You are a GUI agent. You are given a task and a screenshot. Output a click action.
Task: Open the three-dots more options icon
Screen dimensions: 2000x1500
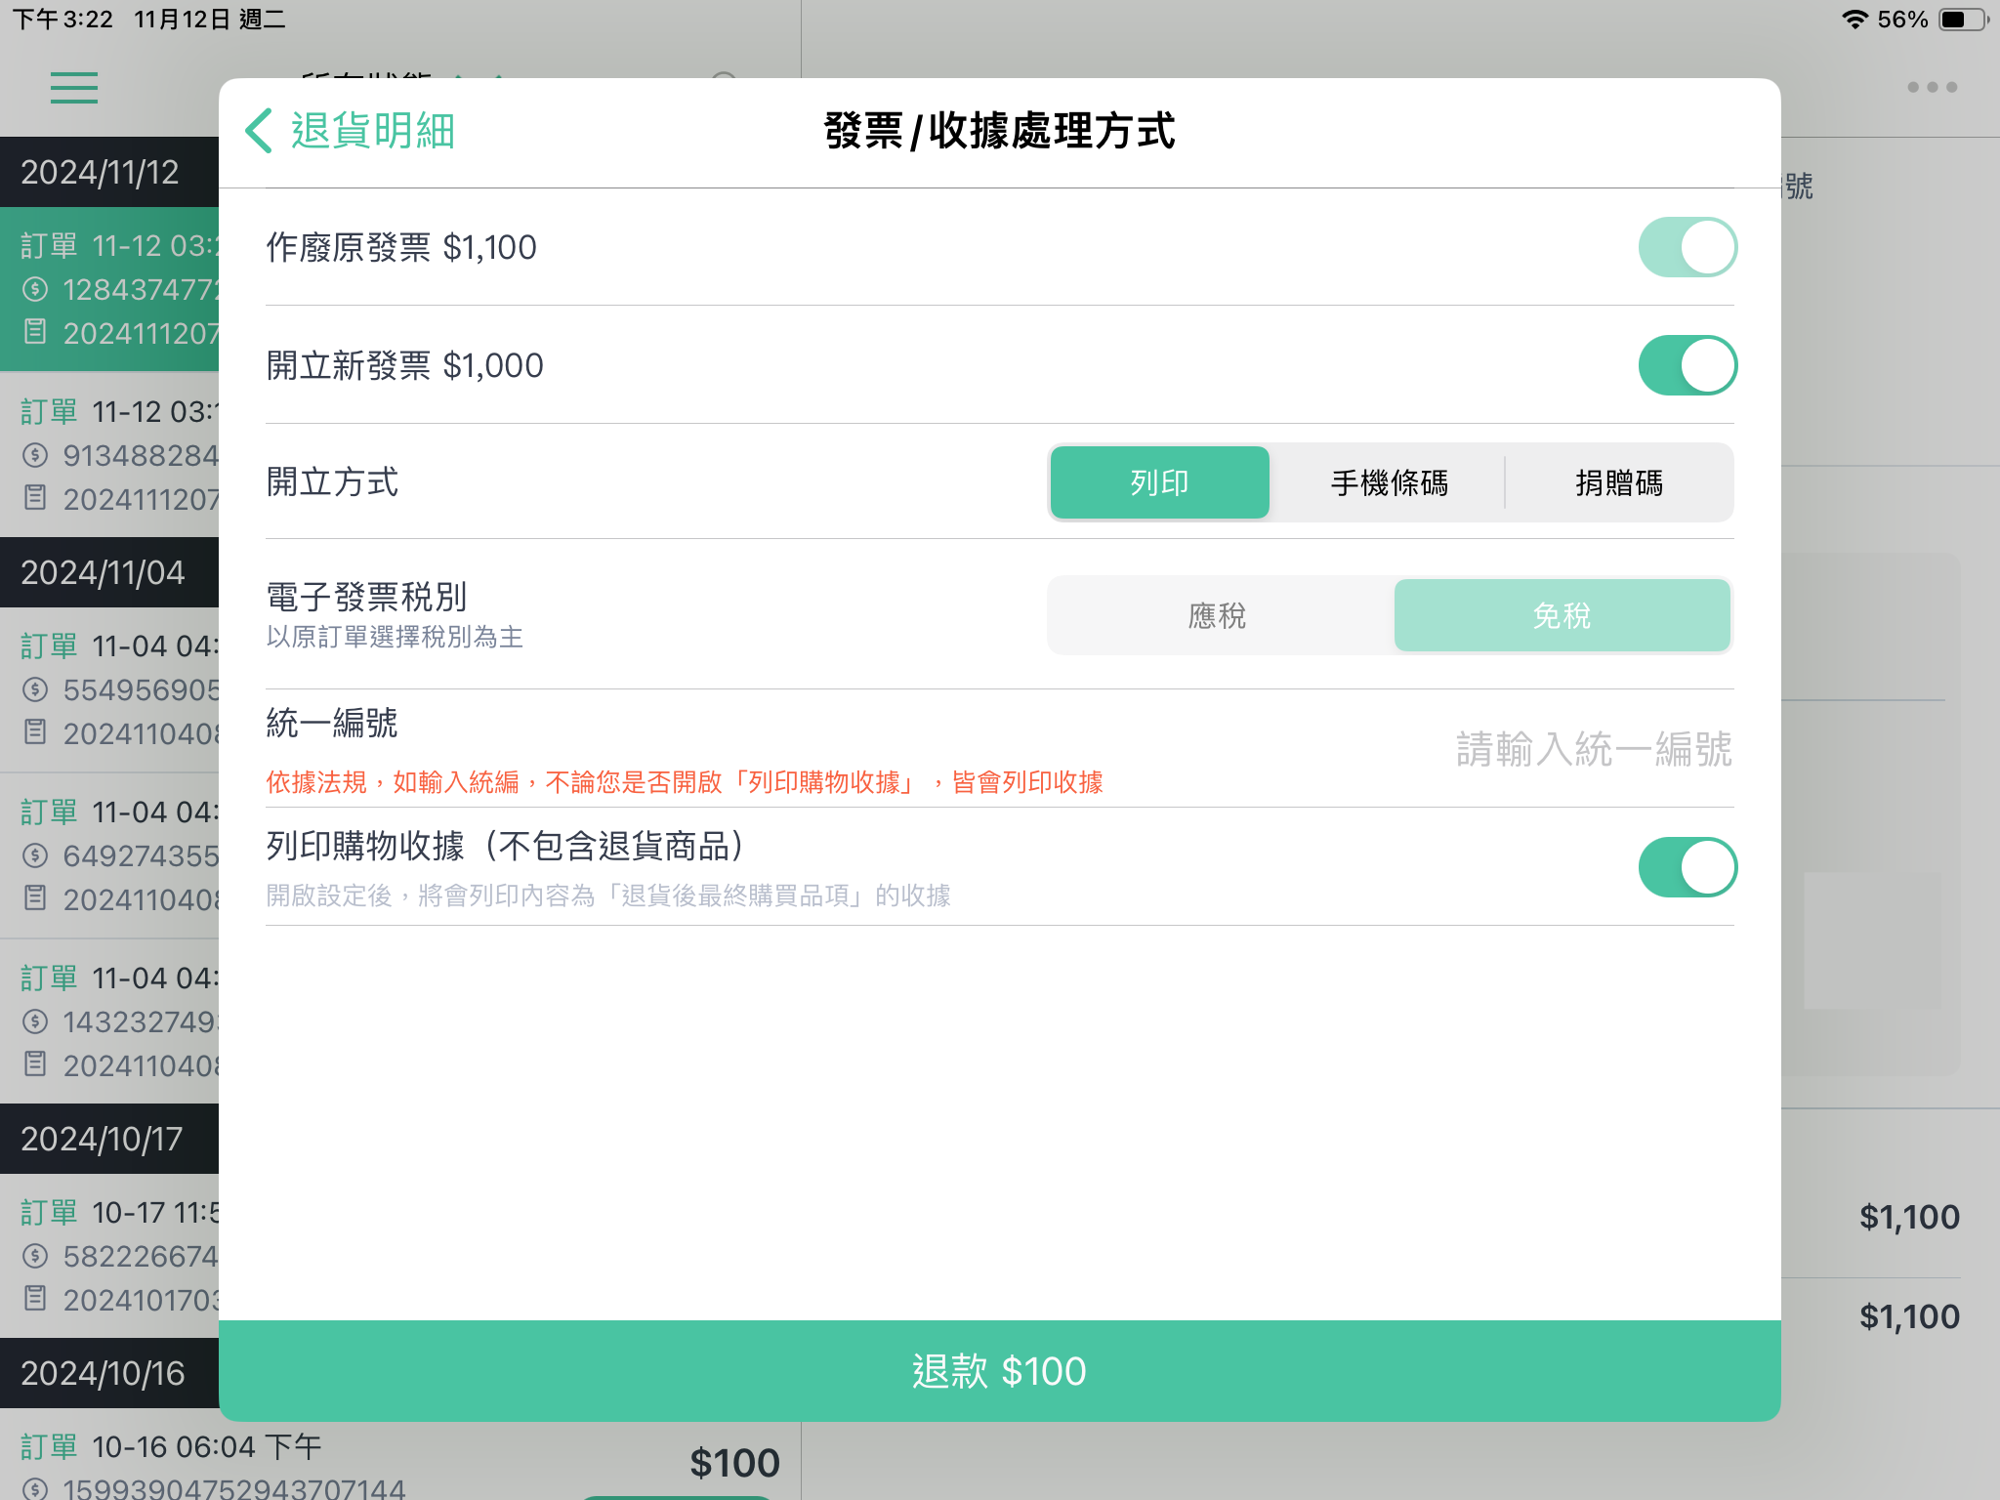(x=1932, y=87)
